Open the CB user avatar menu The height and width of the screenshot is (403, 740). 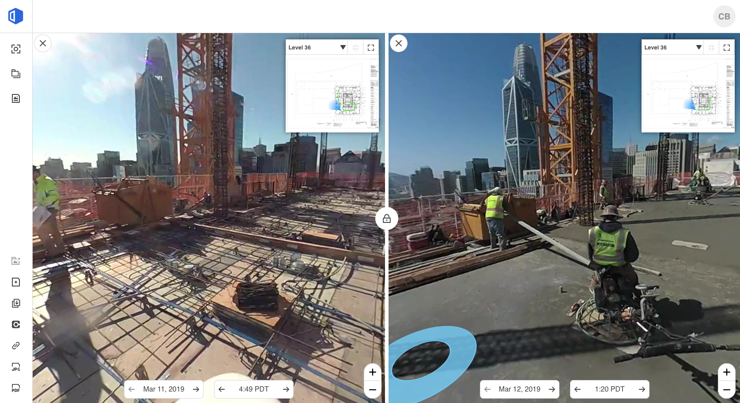(724, 16)
